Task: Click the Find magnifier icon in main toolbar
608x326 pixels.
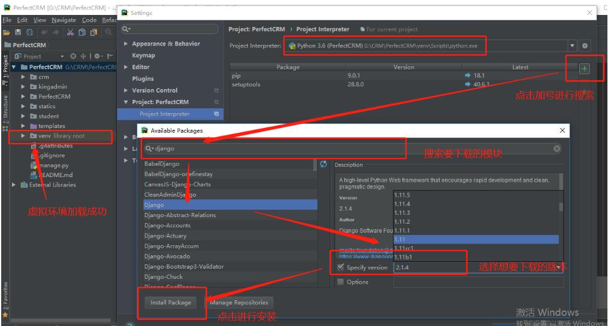Action: (108, 32)
